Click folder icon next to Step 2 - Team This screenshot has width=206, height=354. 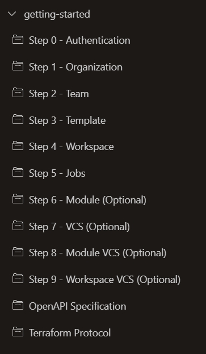[x=18, y=93]
